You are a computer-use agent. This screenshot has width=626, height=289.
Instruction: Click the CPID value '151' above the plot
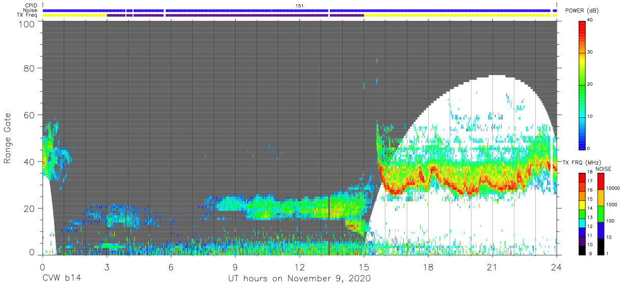[x=300, y=6]
